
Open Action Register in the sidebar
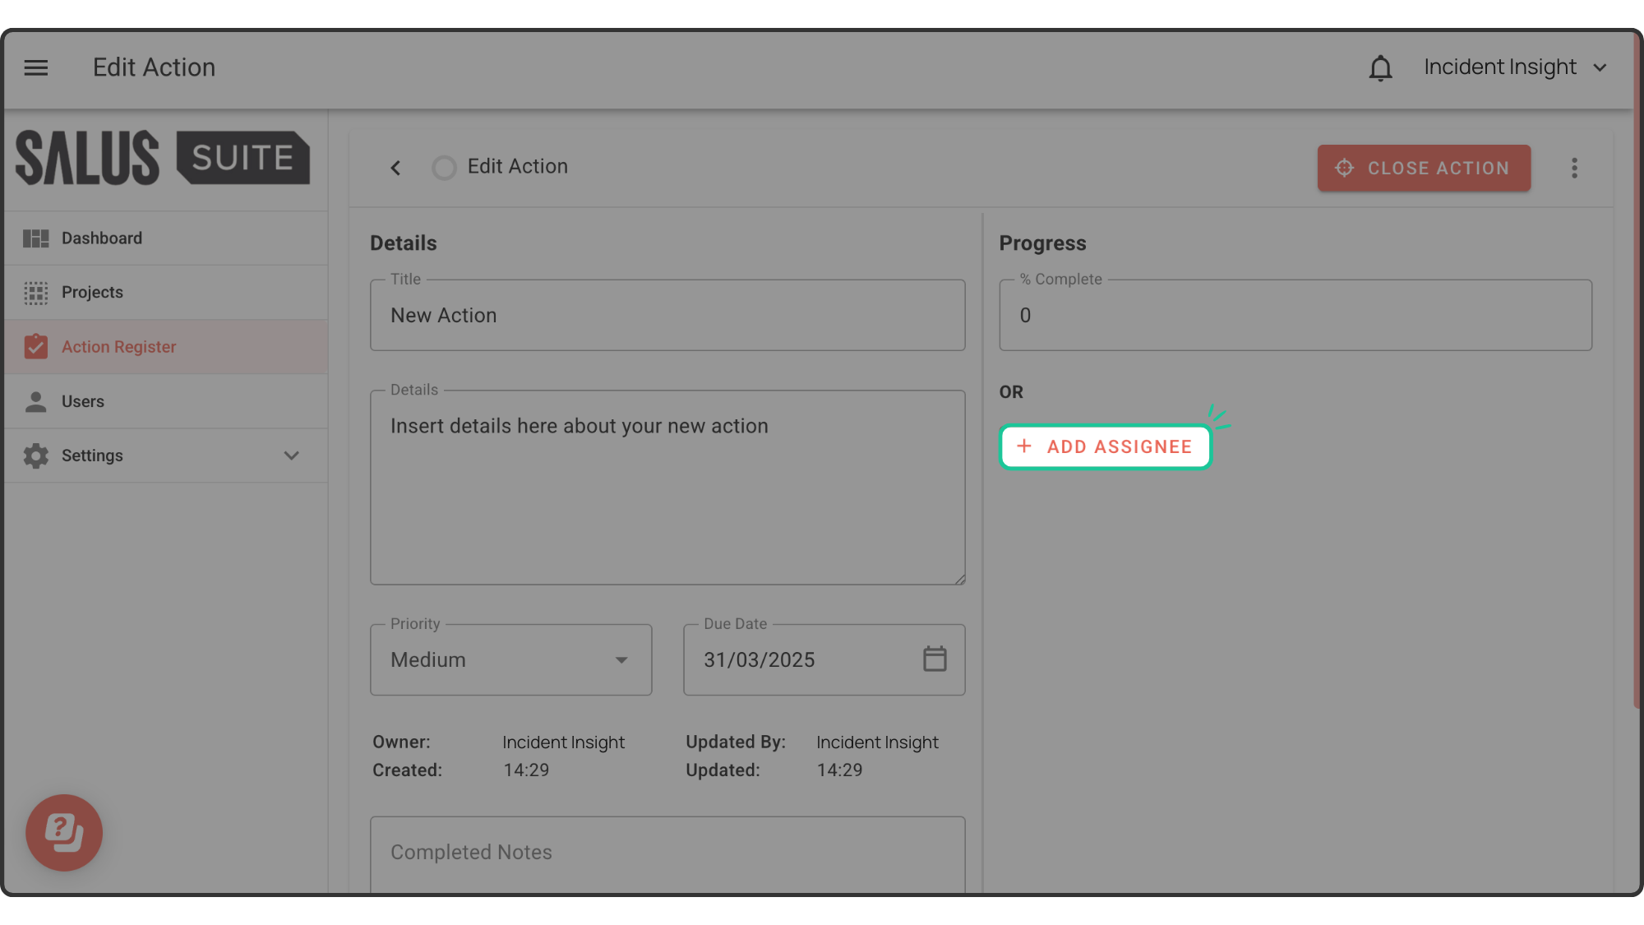[118, 347]
